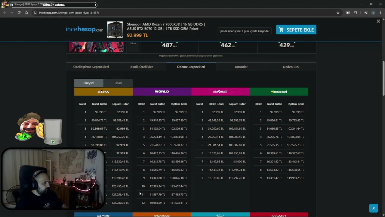Click bonus card total 119.983,23 TL

click(x=296, y=178)
